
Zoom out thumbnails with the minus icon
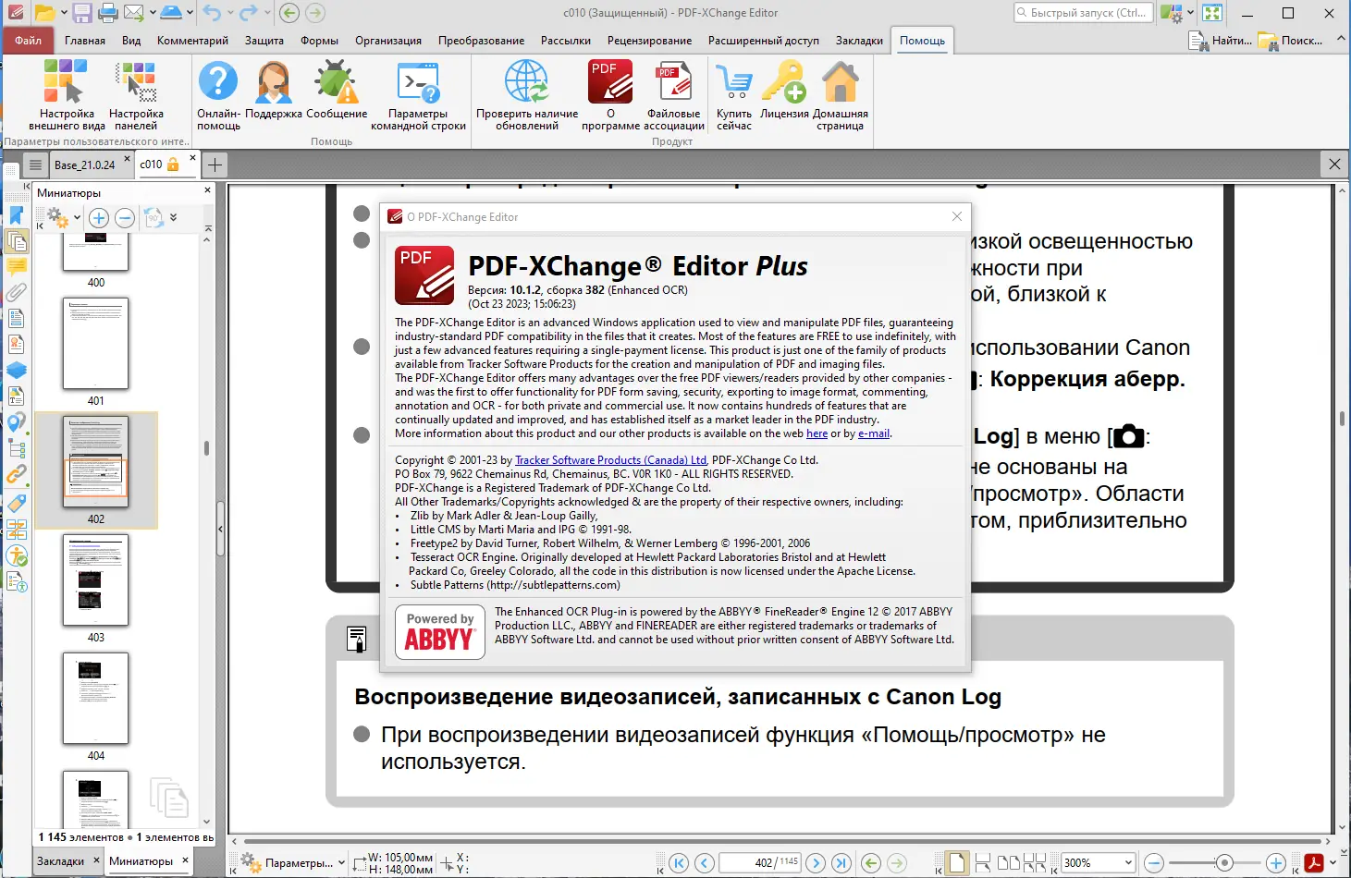125,218
